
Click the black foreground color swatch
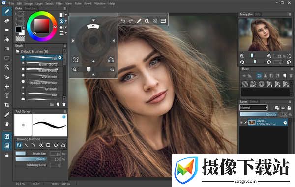[19, 30]
